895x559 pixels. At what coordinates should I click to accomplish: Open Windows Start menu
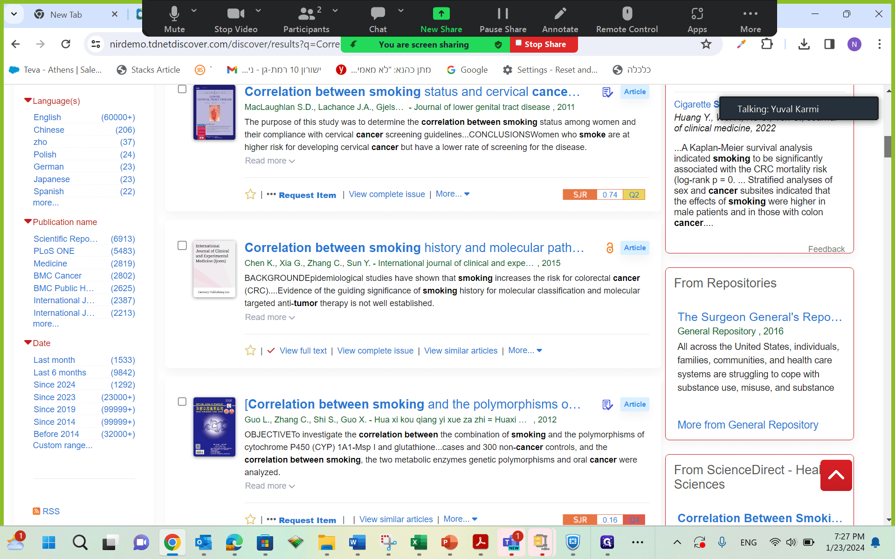[x=48, y=542]
